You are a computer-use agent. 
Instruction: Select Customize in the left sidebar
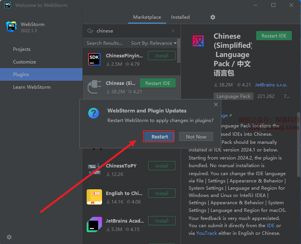(25, 62)
